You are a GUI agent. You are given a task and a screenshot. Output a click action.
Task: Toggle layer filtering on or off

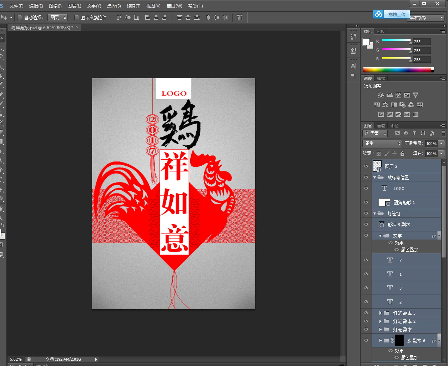(443, 133)
